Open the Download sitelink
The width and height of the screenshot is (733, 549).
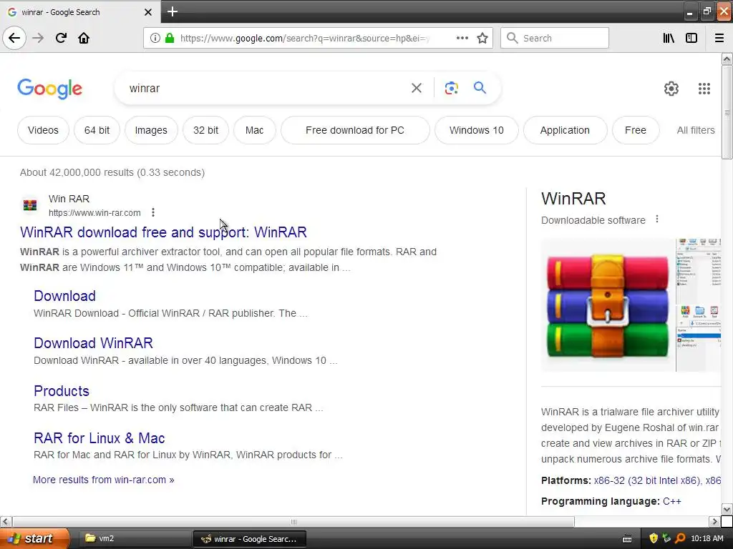64,295
